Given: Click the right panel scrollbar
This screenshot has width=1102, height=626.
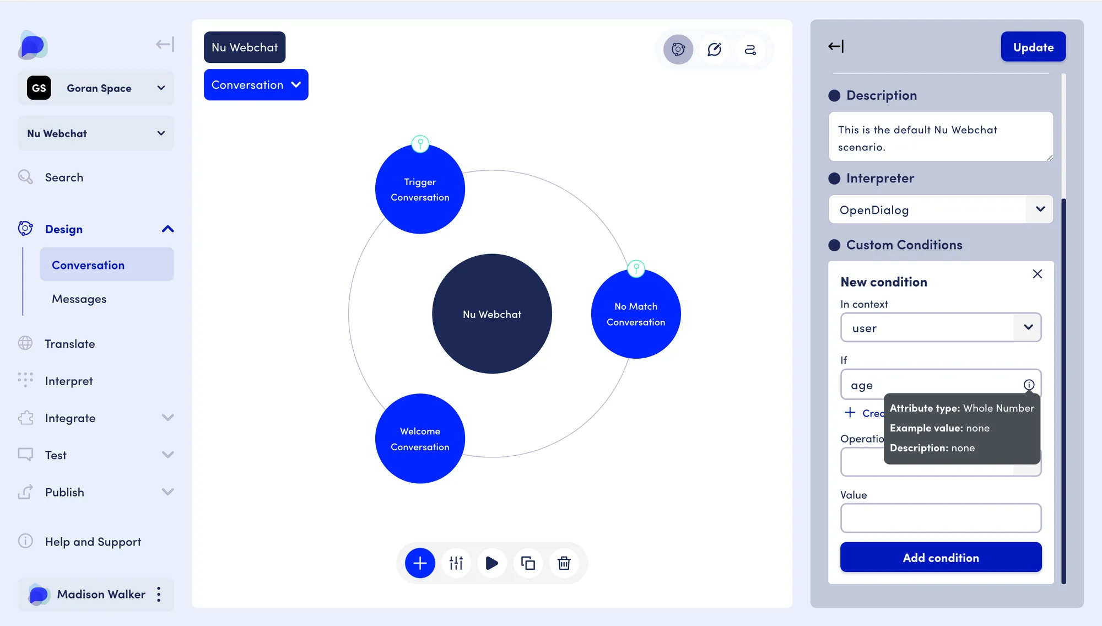Looking at the screenshot, I should coord(1063,390).
